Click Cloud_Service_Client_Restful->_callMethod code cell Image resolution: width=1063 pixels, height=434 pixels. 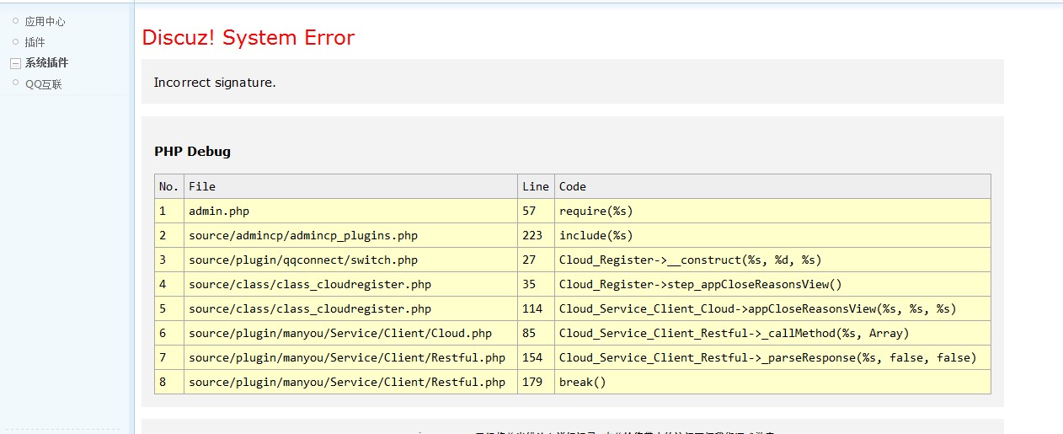pyautogui.click(x=772, y=333)
